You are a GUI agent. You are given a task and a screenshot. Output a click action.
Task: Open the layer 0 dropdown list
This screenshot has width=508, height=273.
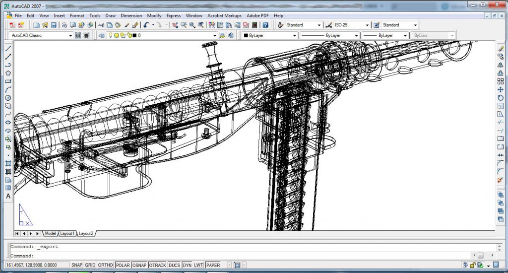point(162,35)
